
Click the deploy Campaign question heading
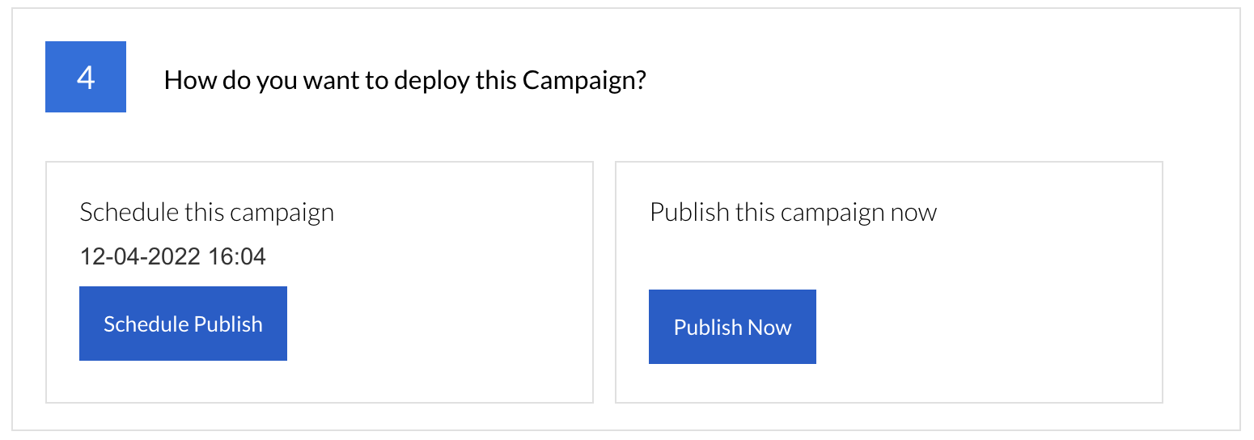pyautogui.click(x=405, y=80)
